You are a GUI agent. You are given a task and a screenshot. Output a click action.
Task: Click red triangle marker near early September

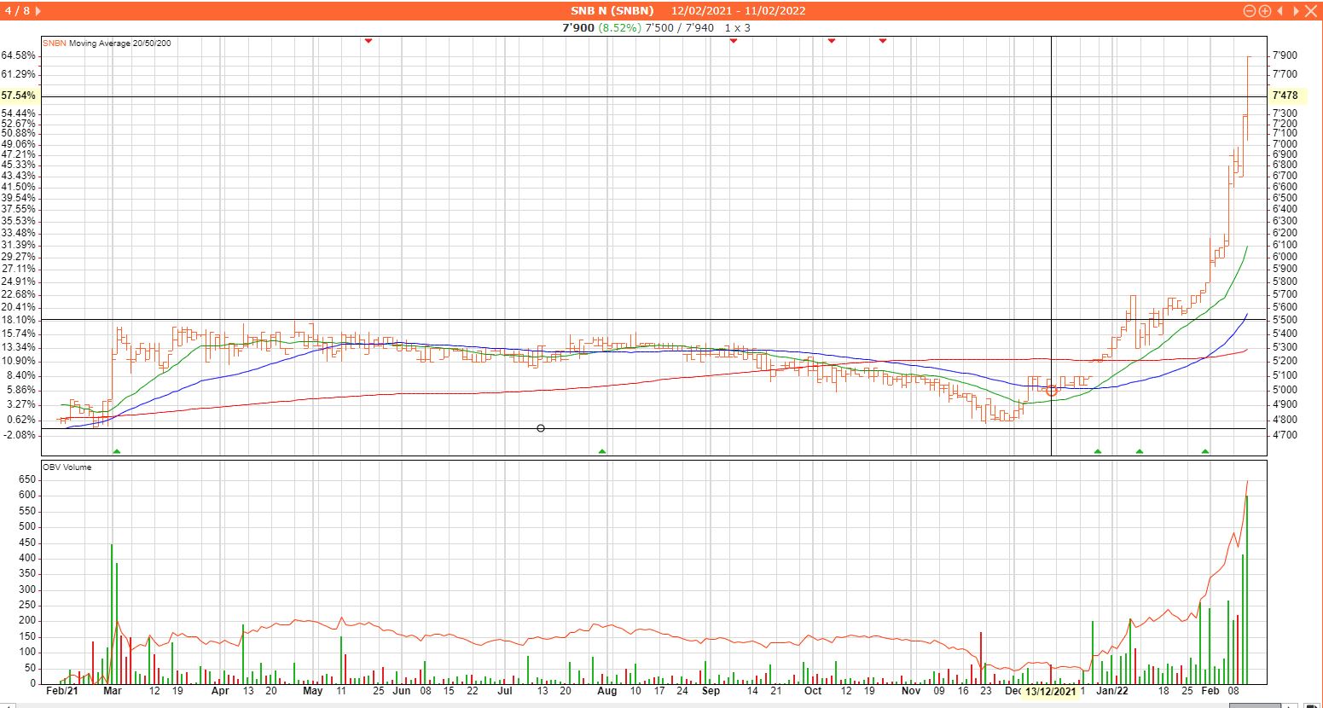[733, 40]
